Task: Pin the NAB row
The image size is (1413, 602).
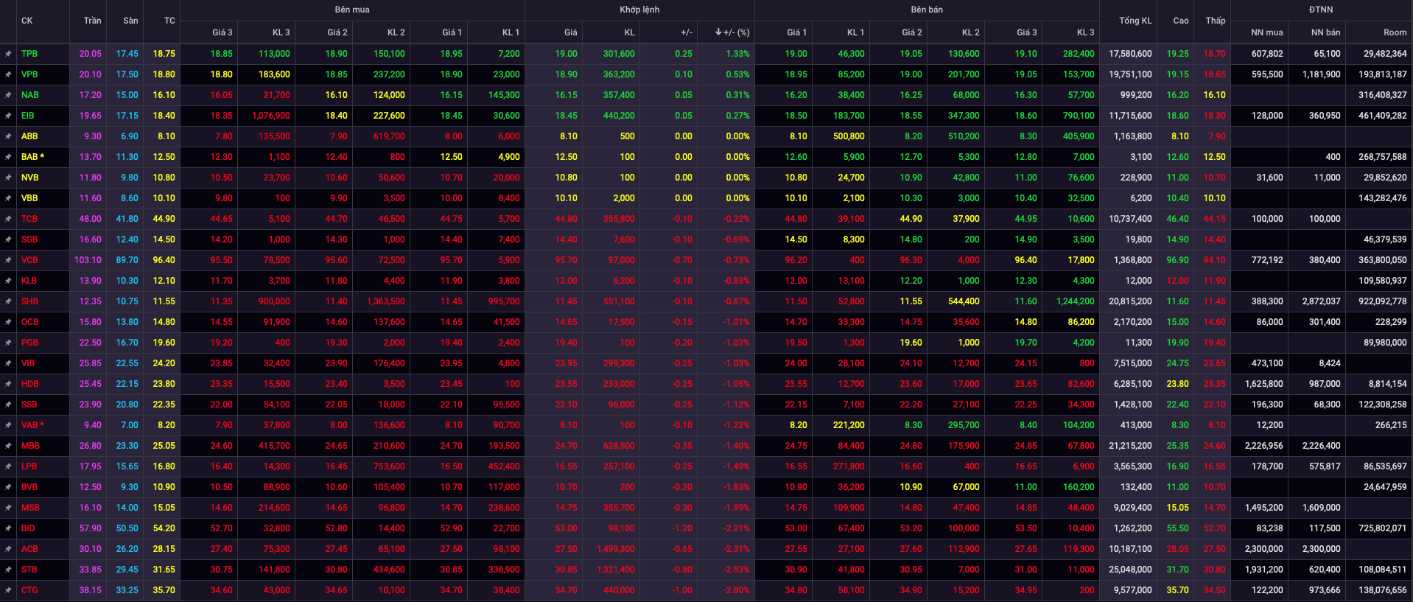Action: [x=8, y=95]
